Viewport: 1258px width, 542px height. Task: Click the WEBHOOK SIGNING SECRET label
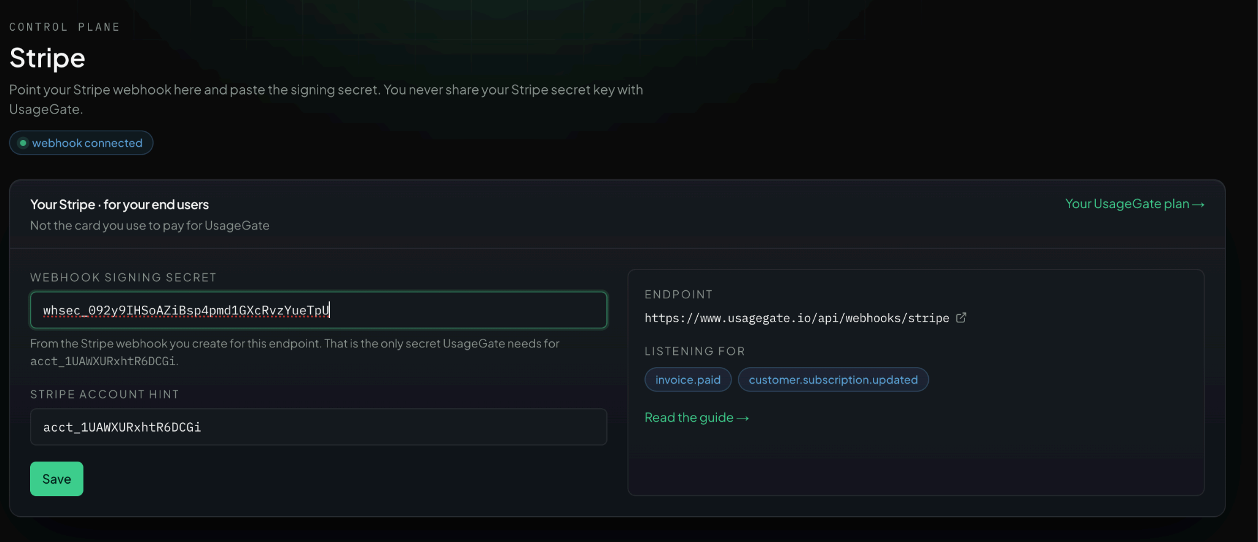point(123,277)
